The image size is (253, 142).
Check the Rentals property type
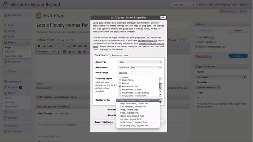pyautogui.click(x=120, y=83)
